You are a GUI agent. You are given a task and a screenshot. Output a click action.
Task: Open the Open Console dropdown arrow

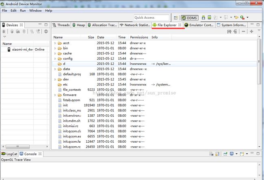247,154
